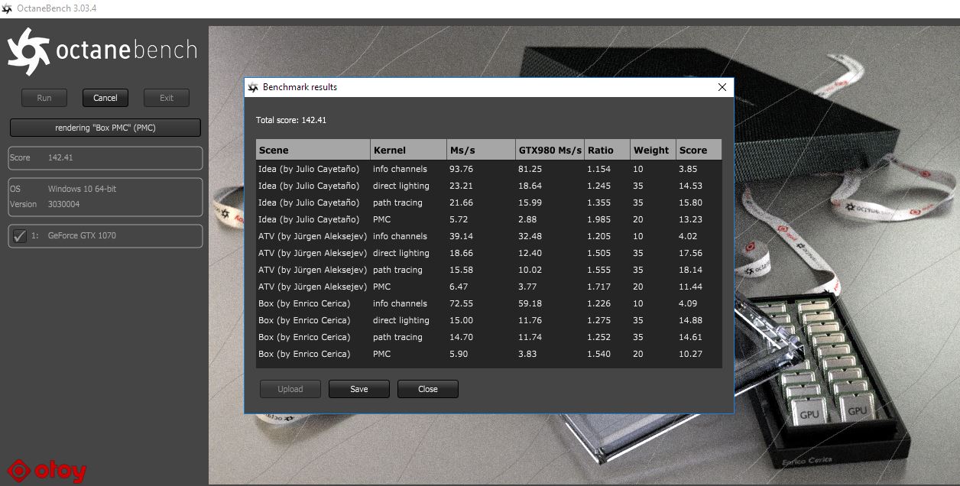Select the Idea path tracing row
The height and width of the screenshot is (486, 960).
(488, 202)
